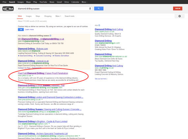This screenshot has height=139, width=188.
Task: Expand dropdown arrow next to pfdd.co.uk URL
Action: [33, 75]
